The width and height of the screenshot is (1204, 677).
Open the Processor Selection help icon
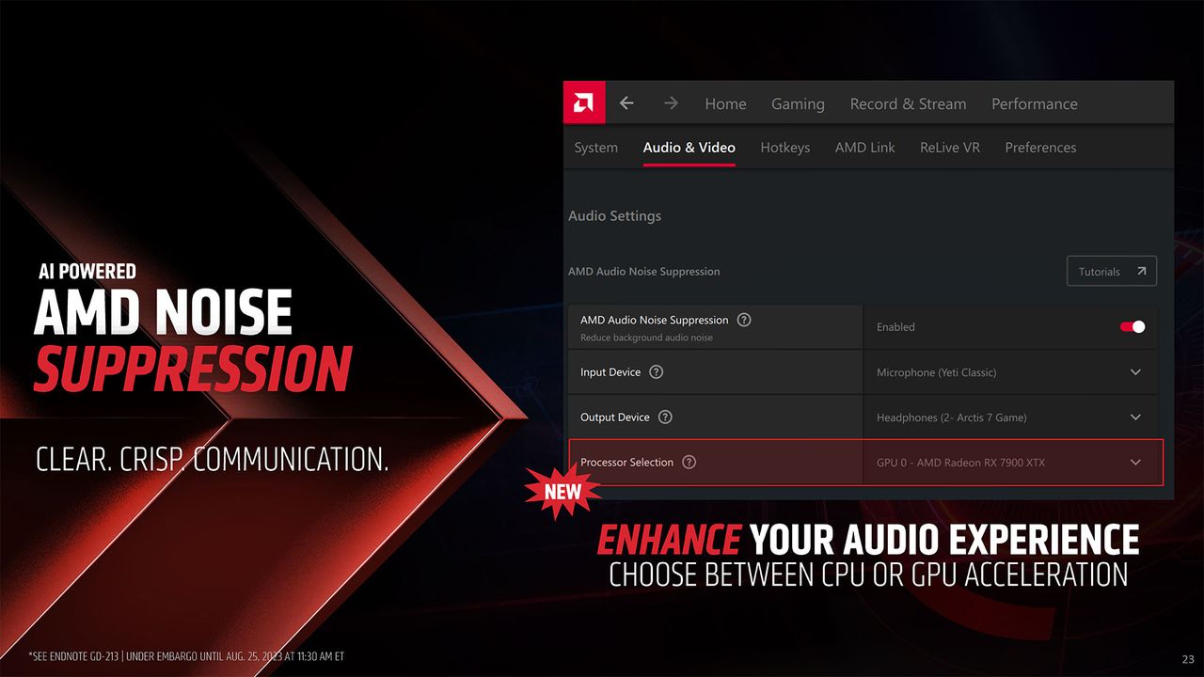pyautogui.click(x=689, y=463)
